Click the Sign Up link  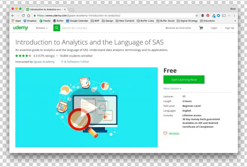(229, 28)
